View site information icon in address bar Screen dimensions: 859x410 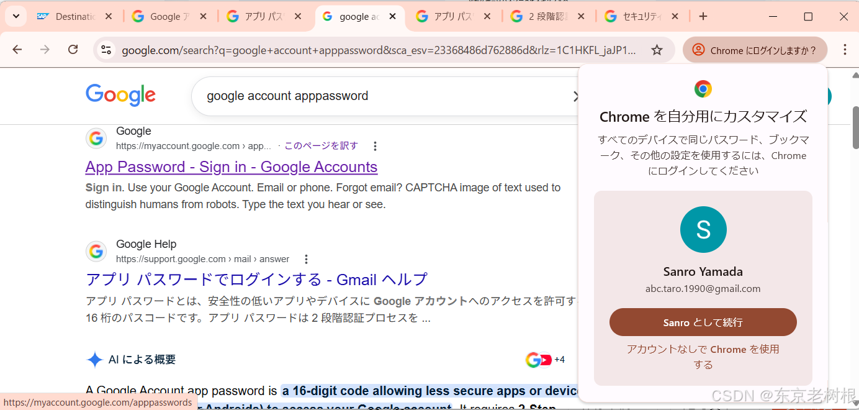tap(106, 50)
